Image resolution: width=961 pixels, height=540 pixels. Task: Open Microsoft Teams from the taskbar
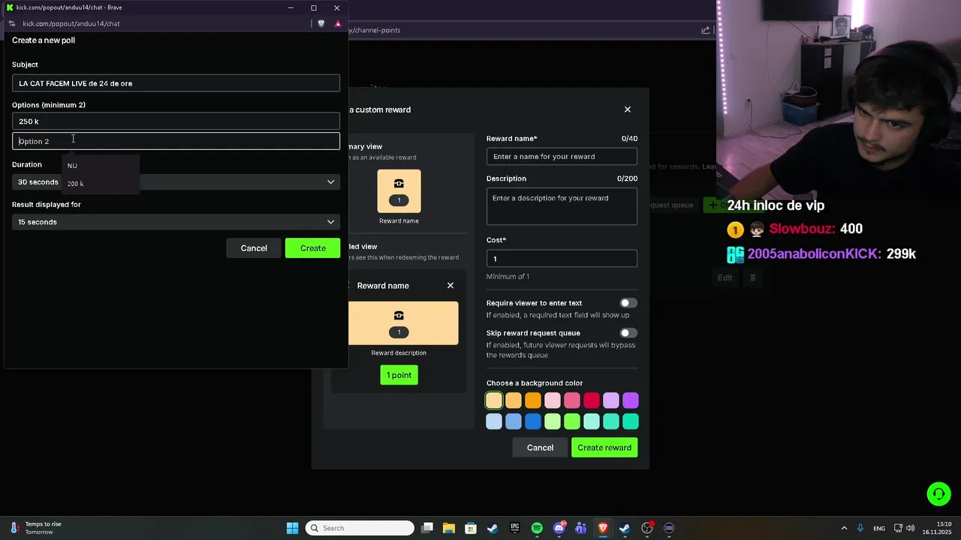tap(580, 528)
